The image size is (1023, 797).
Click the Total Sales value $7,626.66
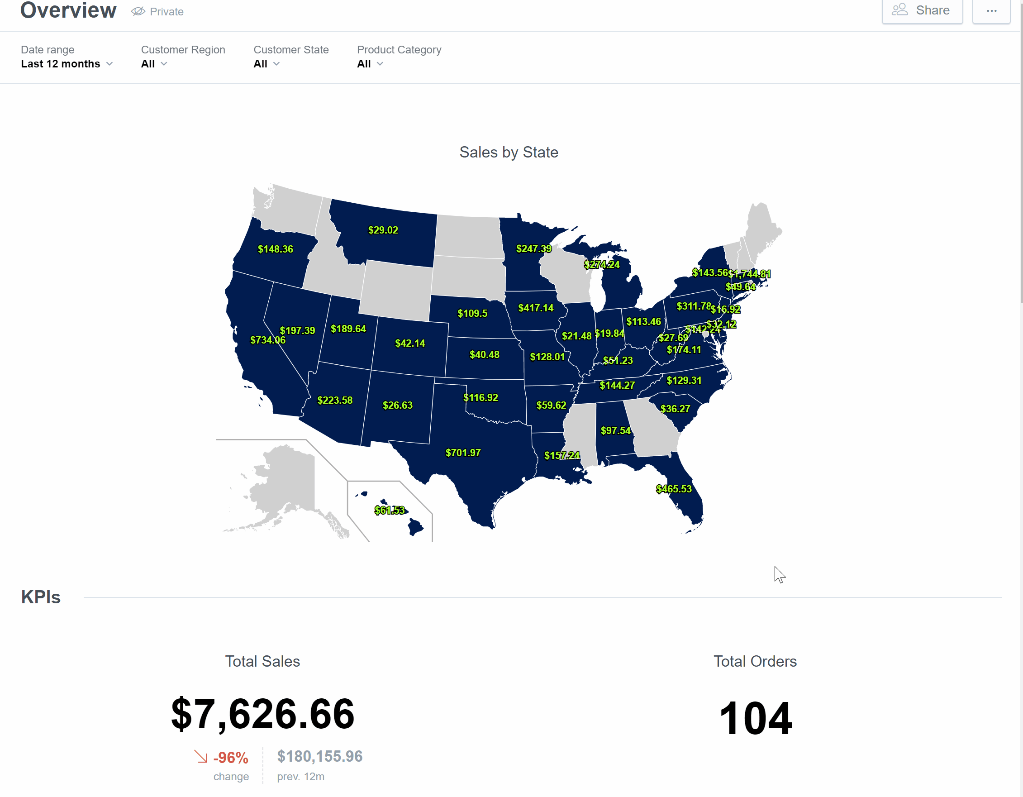point(263,714)
